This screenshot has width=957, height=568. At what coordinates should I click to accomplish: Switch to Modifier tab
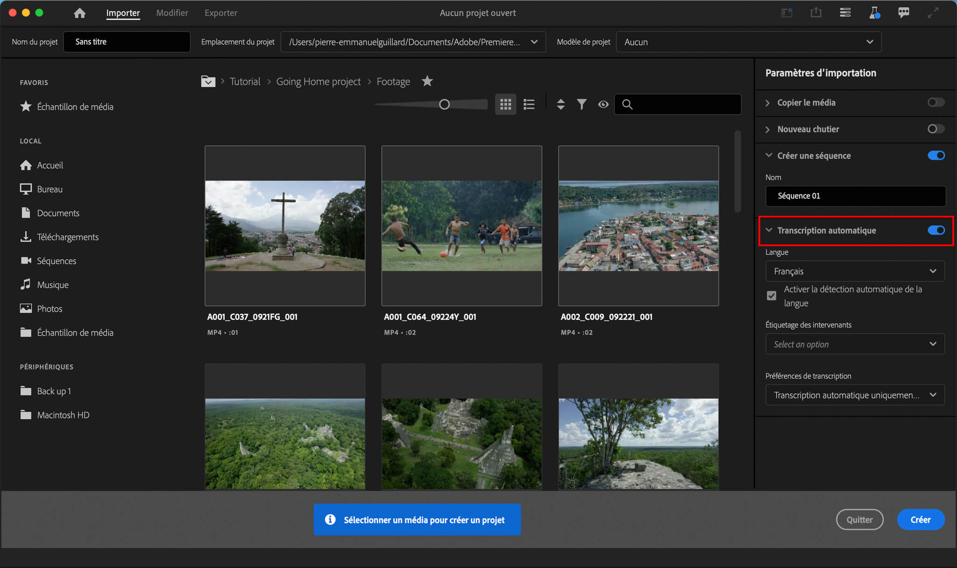[x=172, y=13]
